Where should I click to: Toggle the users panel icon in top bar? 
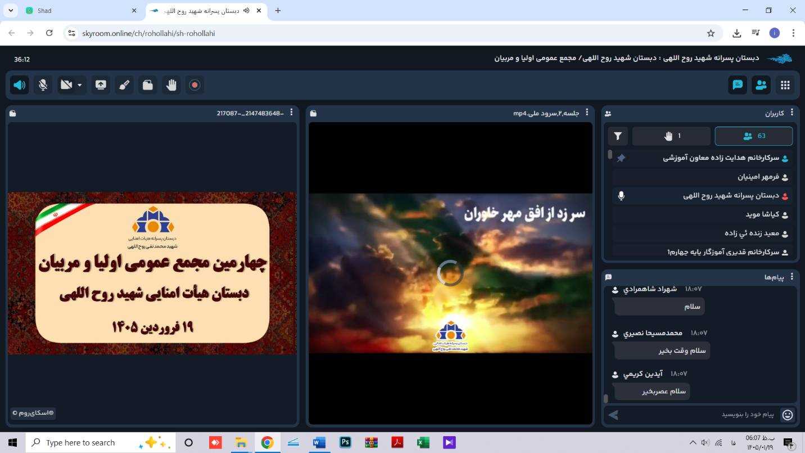(761, 85)
